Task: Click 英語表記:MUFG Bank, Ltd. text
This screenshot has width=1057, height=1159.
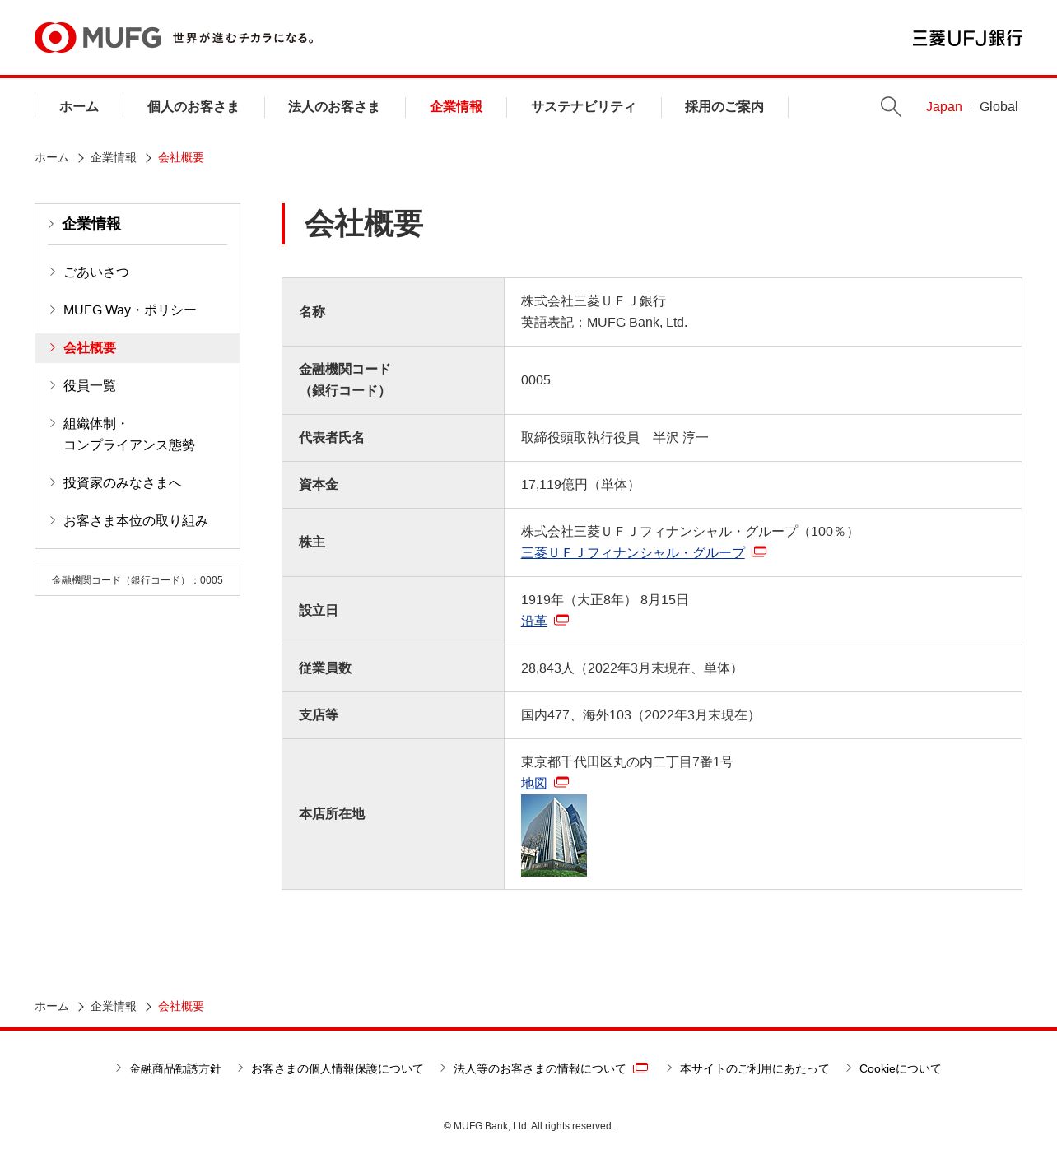Action: pos(604,323)
